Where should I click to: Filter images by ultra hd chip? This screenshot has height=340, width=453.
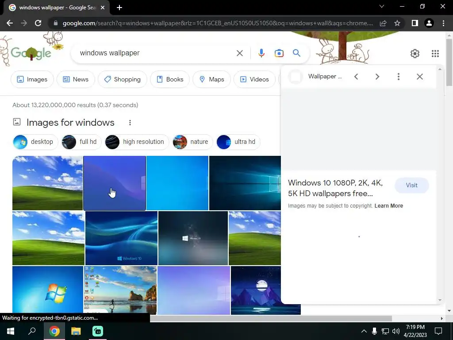tap(238, 142)
